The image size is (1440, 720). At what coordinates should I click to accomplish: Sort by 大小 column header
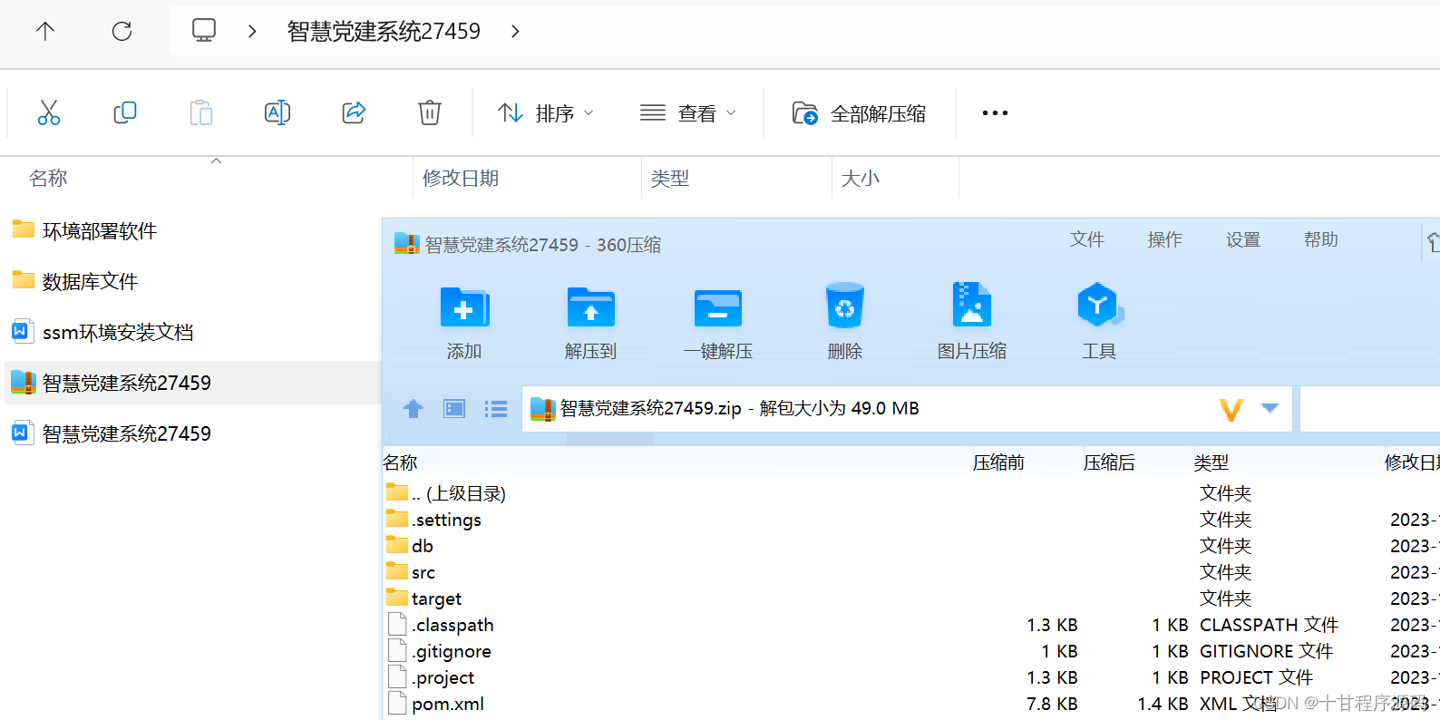coord(861,179)
